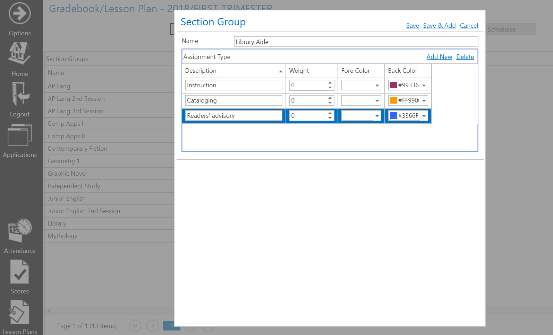Open the Scores checkmark icon
This screenshot has height=335, width=553.
[19, 272]
